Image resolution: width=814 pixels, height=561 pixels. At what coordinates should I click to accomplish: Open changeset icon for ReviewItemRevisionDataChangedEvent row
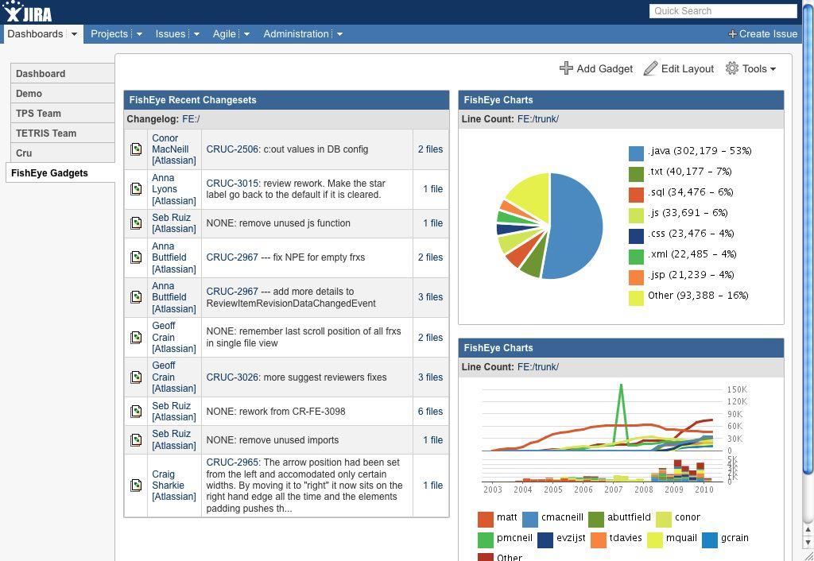[x=136, y=297]
